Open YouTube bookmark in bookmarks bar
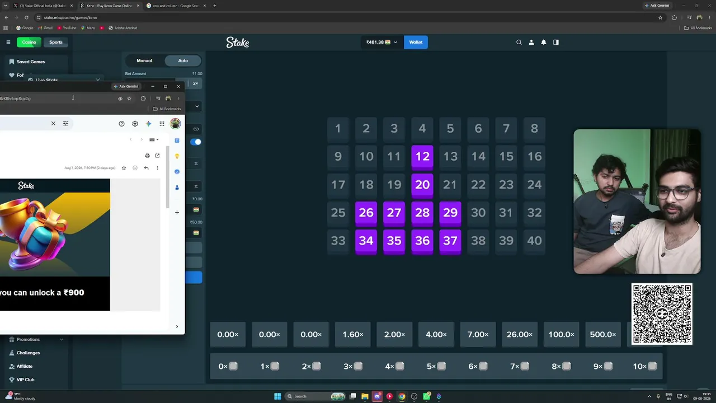This screenshot has height=403, width=716. point(67,28)
